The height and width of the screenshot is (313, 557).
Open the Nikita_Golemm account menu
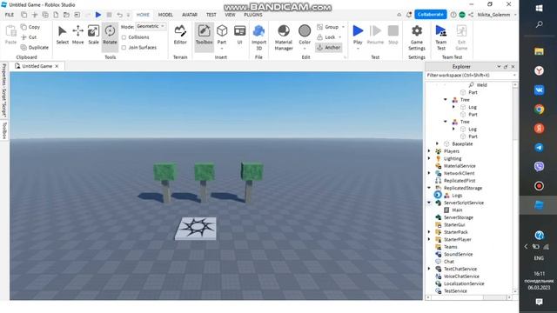pos(496,15)
